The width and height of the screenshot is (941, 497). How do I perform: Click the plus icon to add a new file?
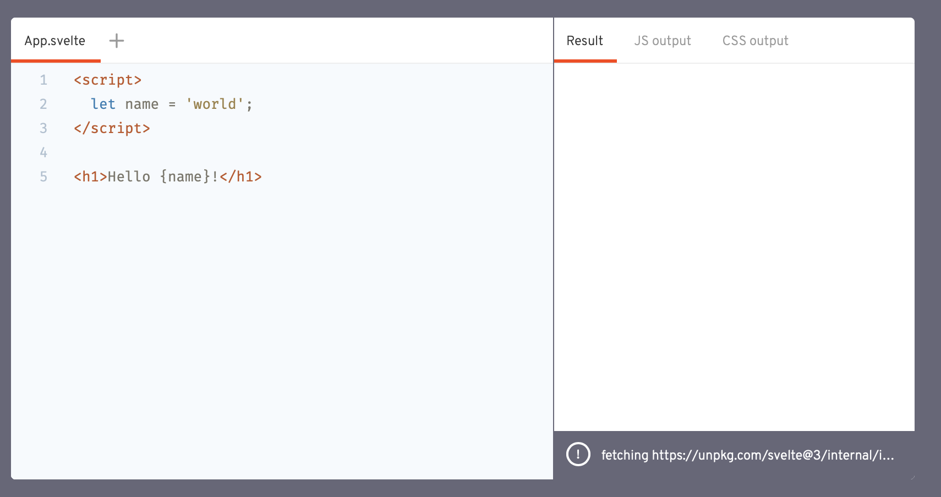(116, 40)
